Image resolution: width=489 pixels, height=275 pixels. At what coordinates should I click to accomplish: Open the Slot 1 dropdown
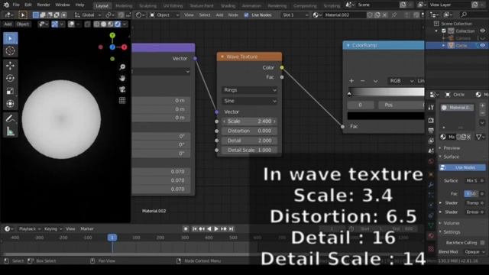click(295, 15)
